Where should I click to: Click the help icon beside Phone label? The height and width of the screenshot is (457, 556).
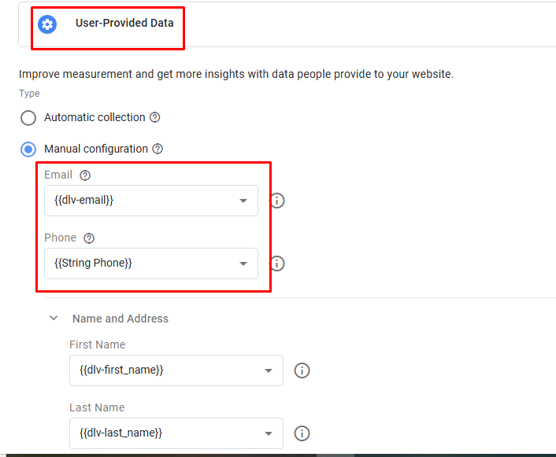click(89, 238)
